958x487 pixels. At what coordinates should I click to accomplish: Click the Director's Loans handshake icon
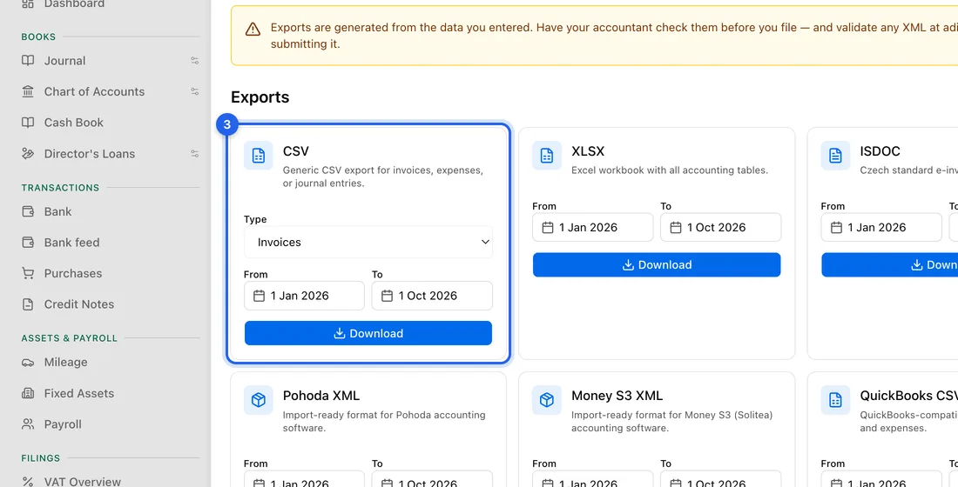coord(28,154)
